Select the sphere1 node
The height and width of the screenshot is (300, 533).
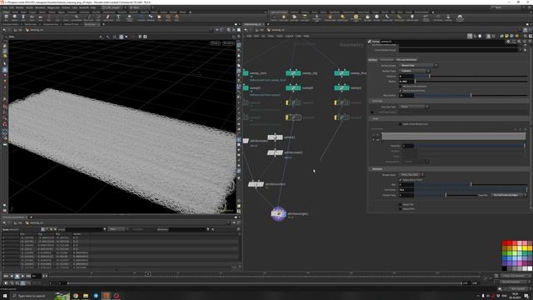coord(275,137)
